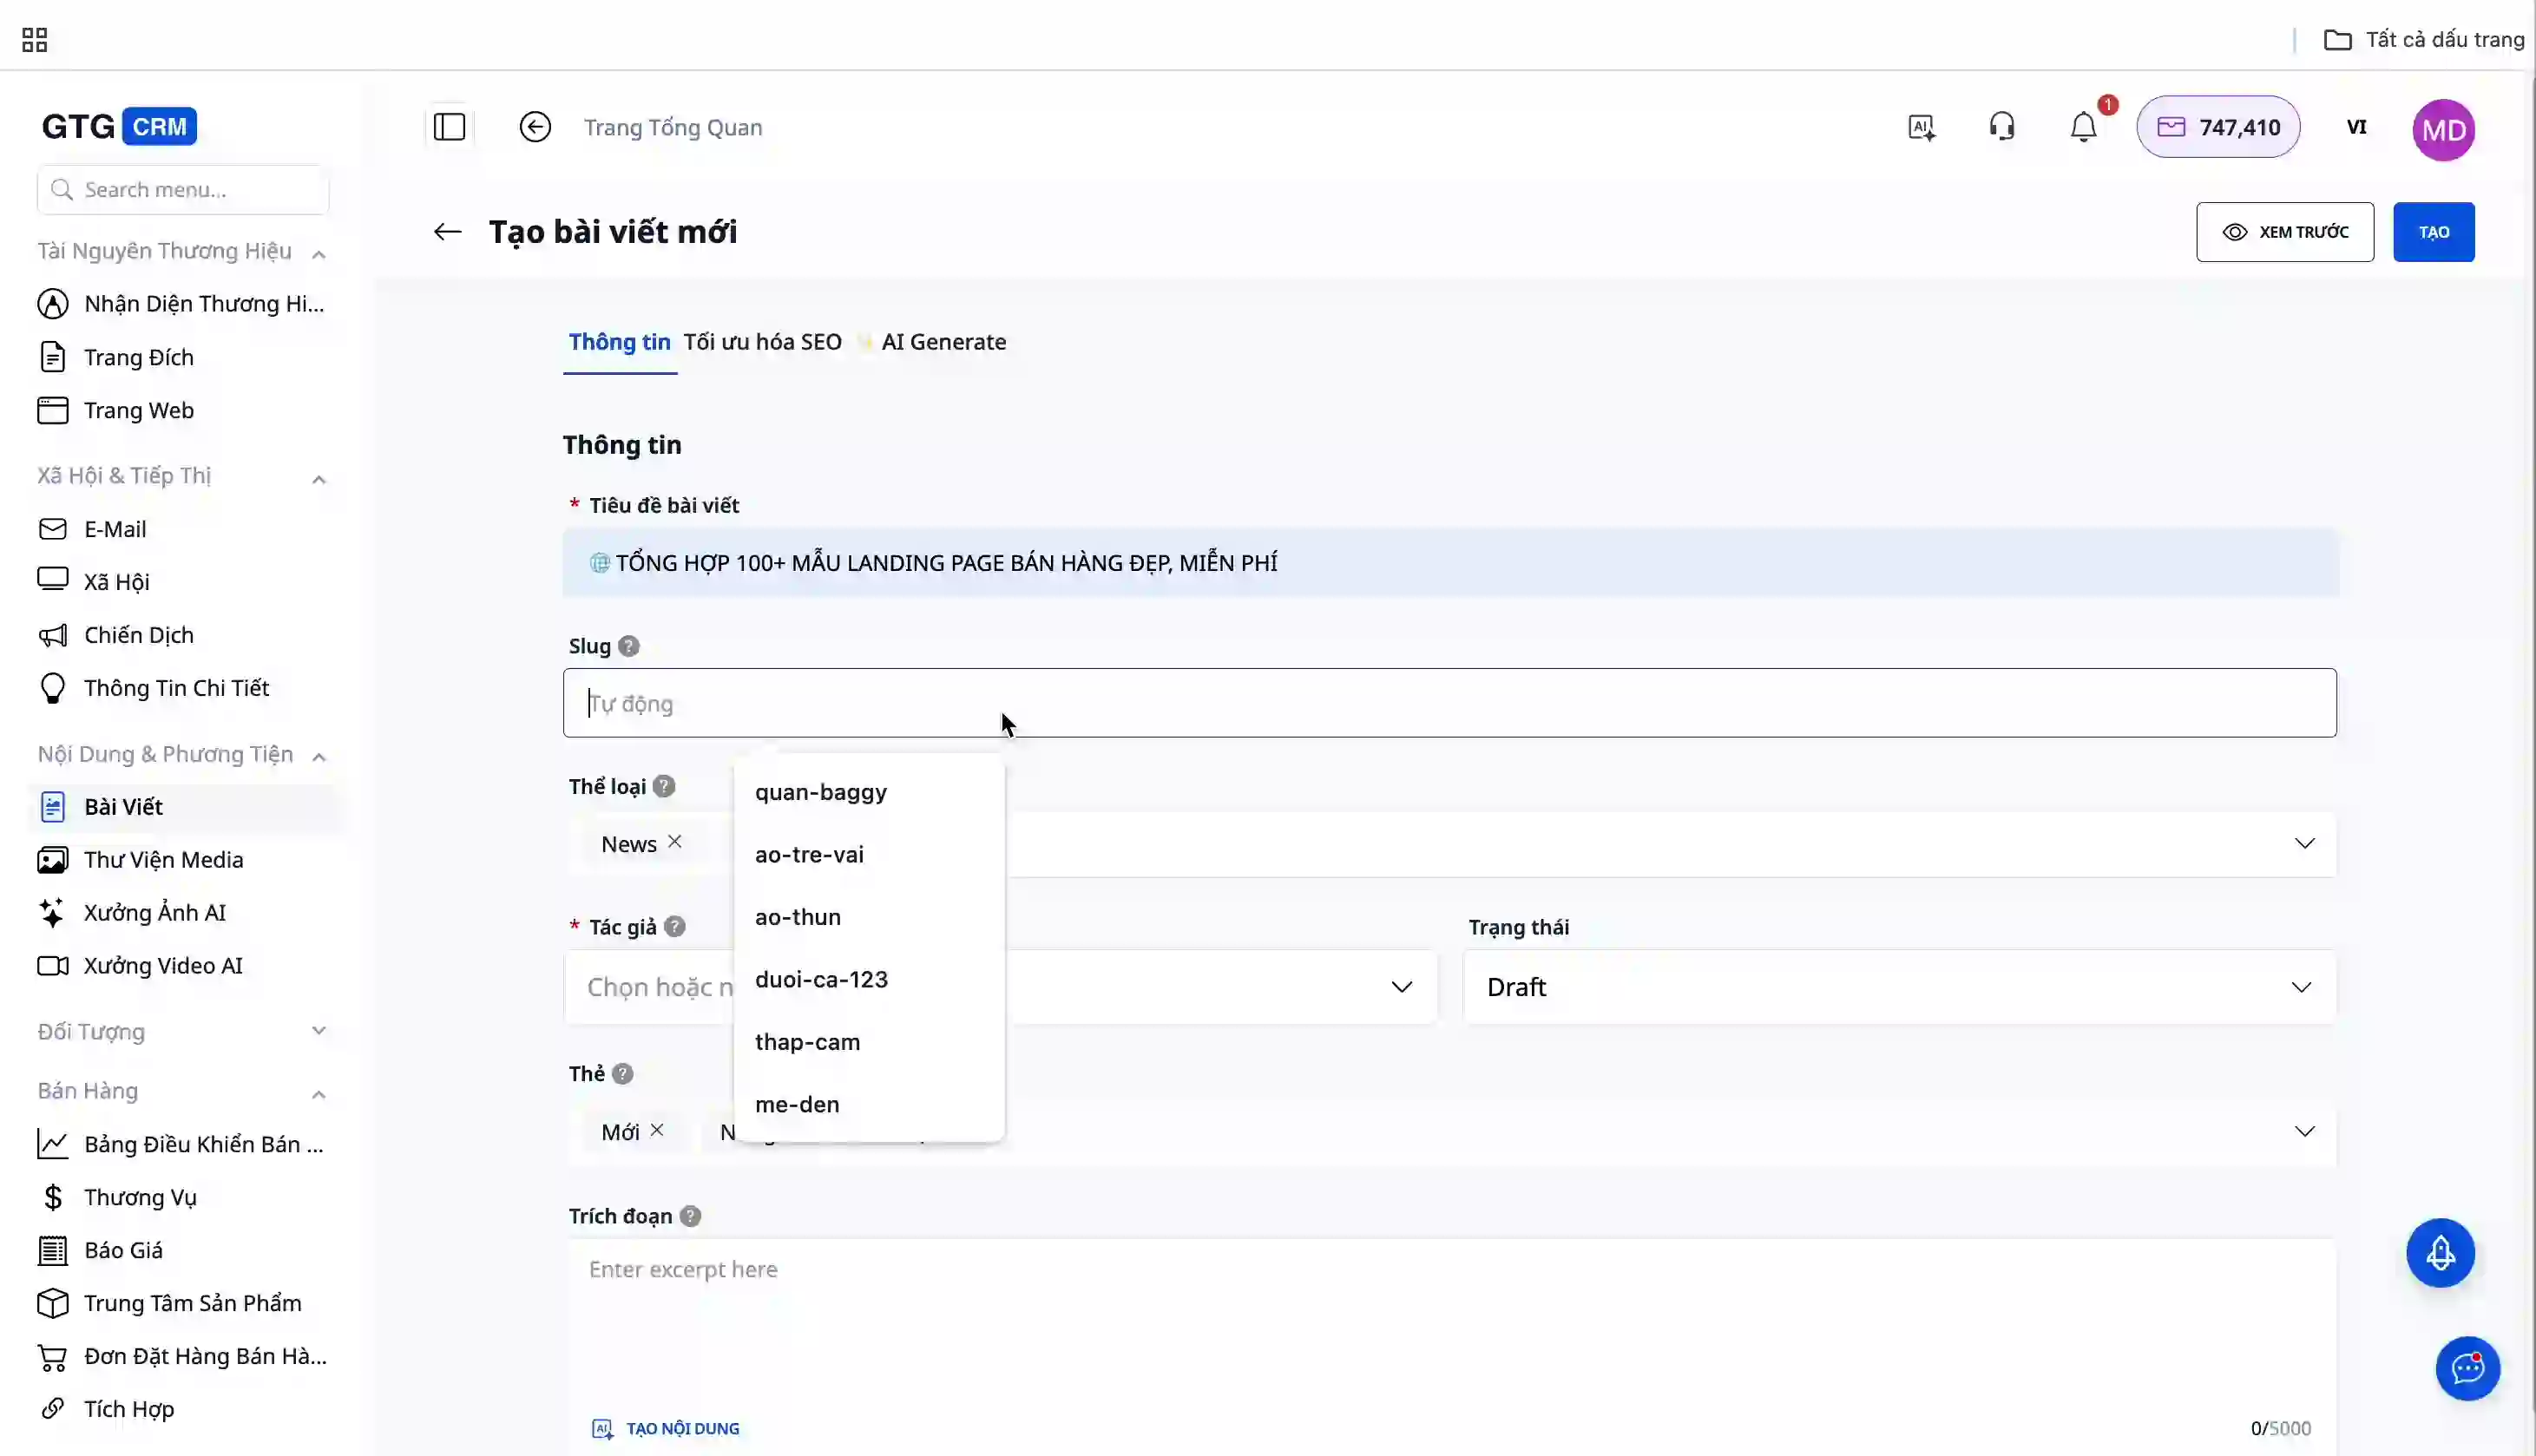2536x1456 pixels.
Task: Remove the Mới tag
Action: 657,1130
